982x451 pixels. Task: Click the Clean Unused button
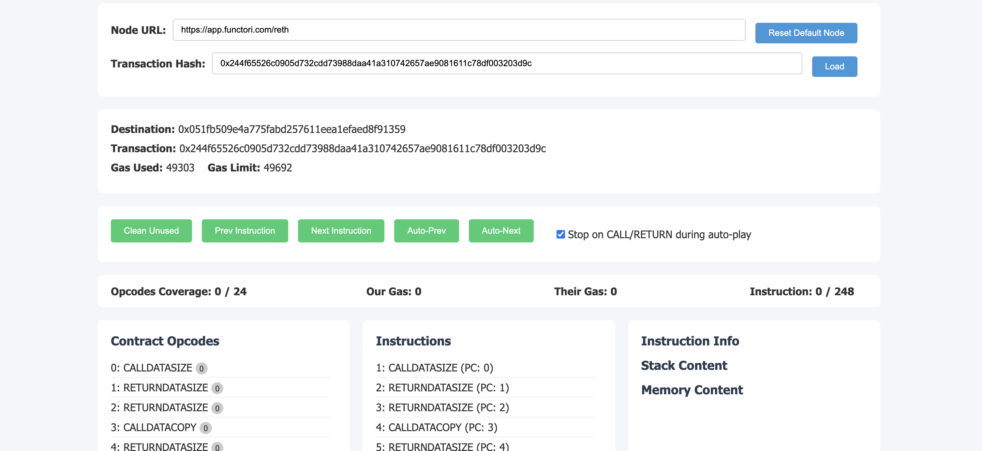pyautogui.click(x=151, y=231)
